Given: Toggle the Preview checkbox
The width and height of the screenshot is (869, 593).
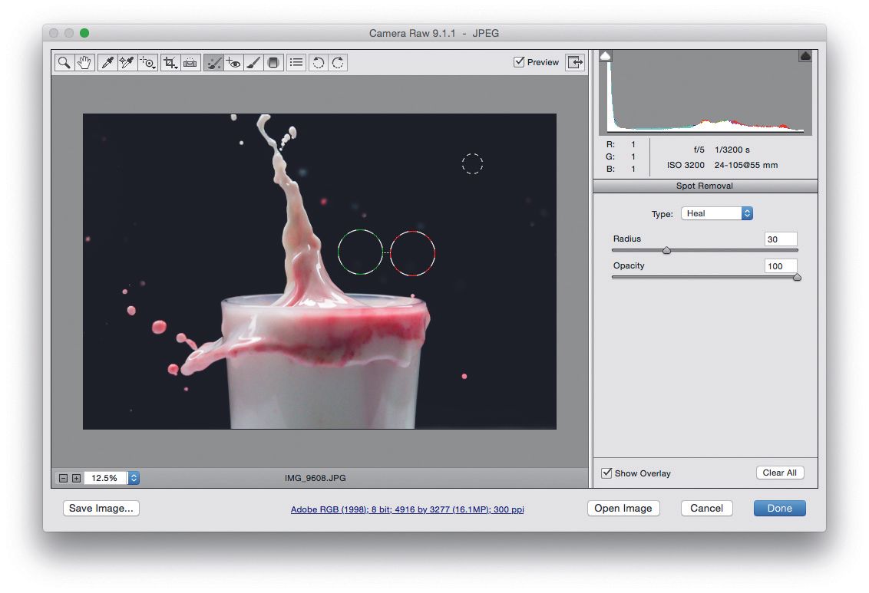Looking at the screenshot, I should pyautogui.click(x=520, y=62).
